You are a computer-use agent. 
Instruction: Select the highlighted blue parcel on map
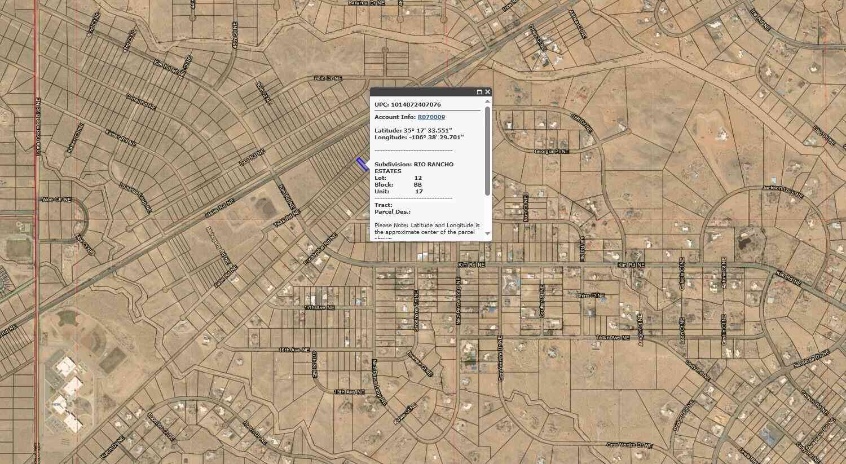tap(362, 164)
